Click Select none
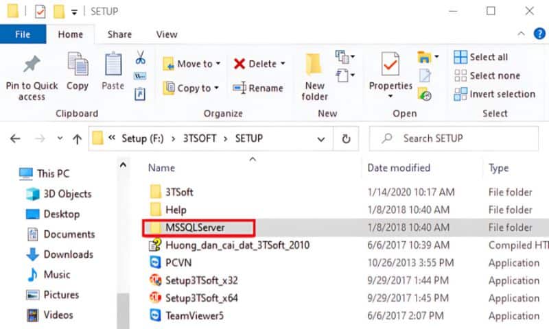The height and width of the screenshot is (329, 549). coord(487,75)
